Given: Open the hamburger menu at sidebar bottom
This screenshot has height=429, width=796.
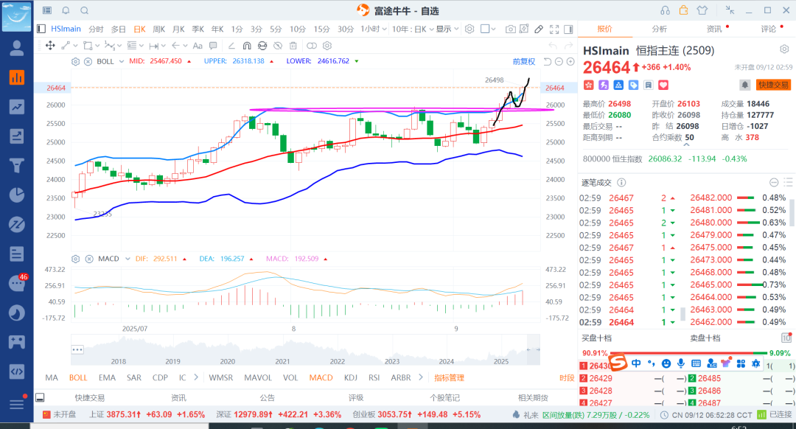Looking at the screenshot, I should (x=17, y=404).
